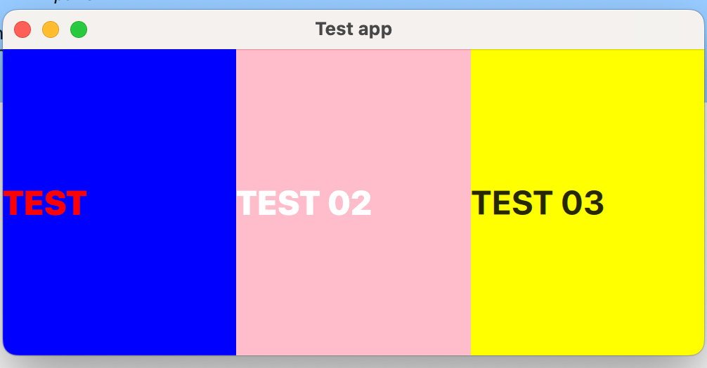The width and height of the screenshot is (707, 368).
Task: Close the Test app window
Action: (x=22, y=29)
